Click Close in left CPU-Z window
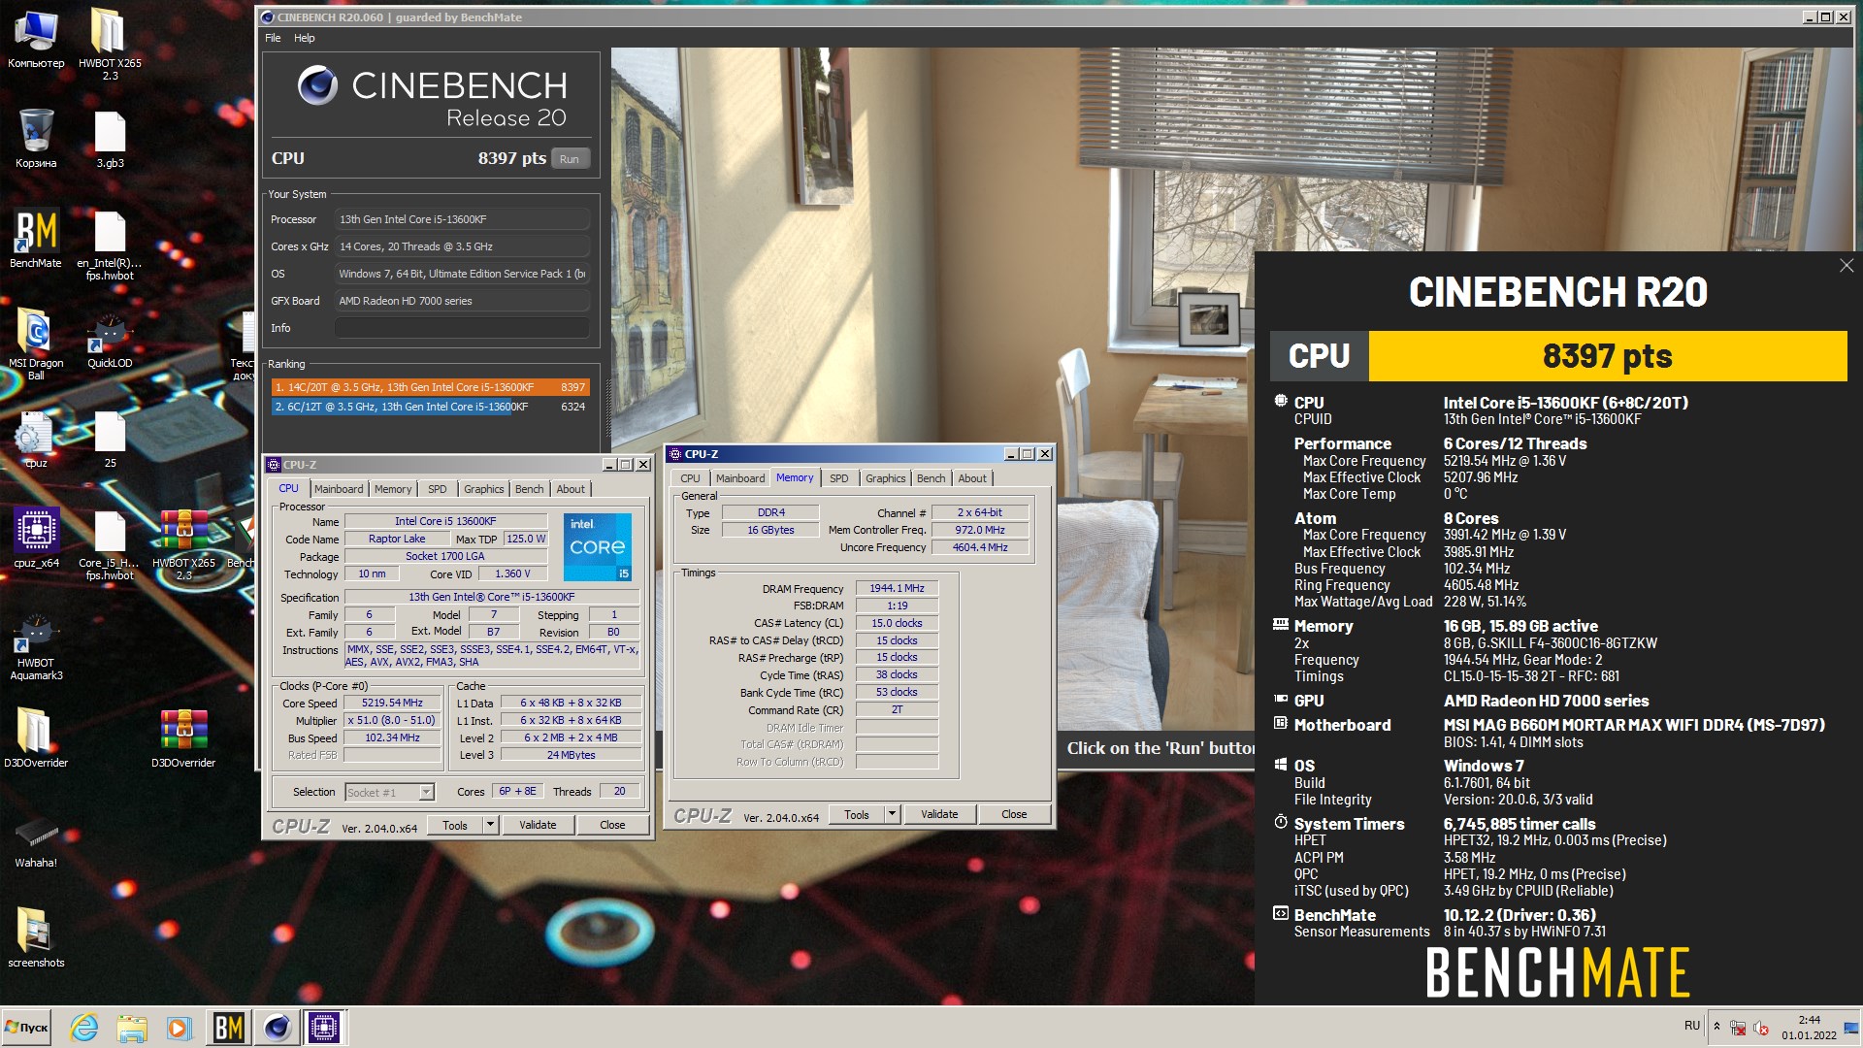The image size is (1863, 1048). pos(612,825)
